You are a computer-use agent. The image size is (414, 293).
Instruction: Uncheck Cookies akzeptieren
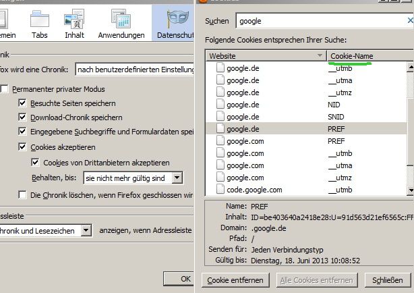point(22,146)
